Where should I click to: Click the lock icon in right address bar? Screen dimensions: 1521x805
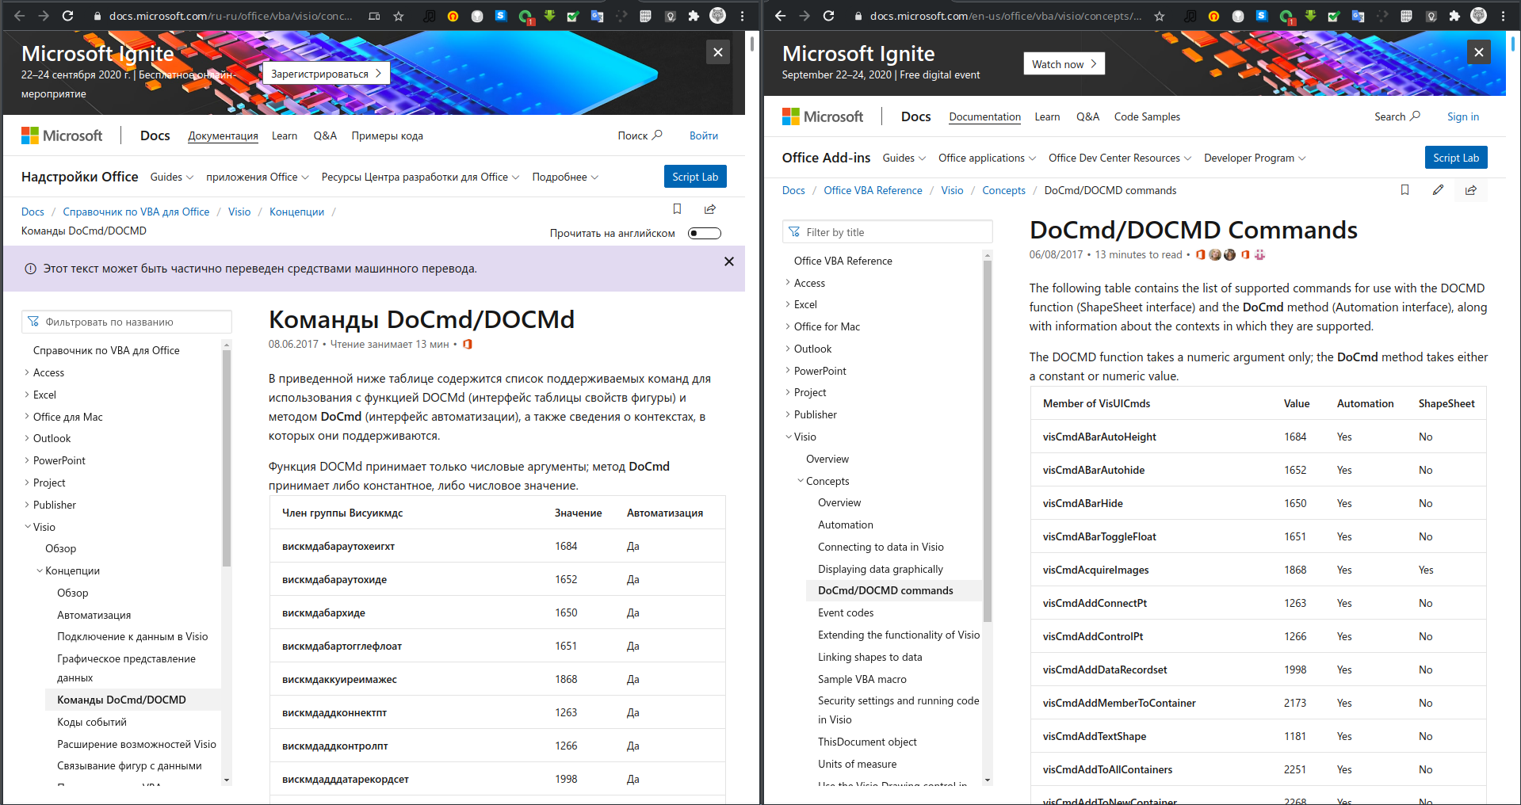click(858, 16)
